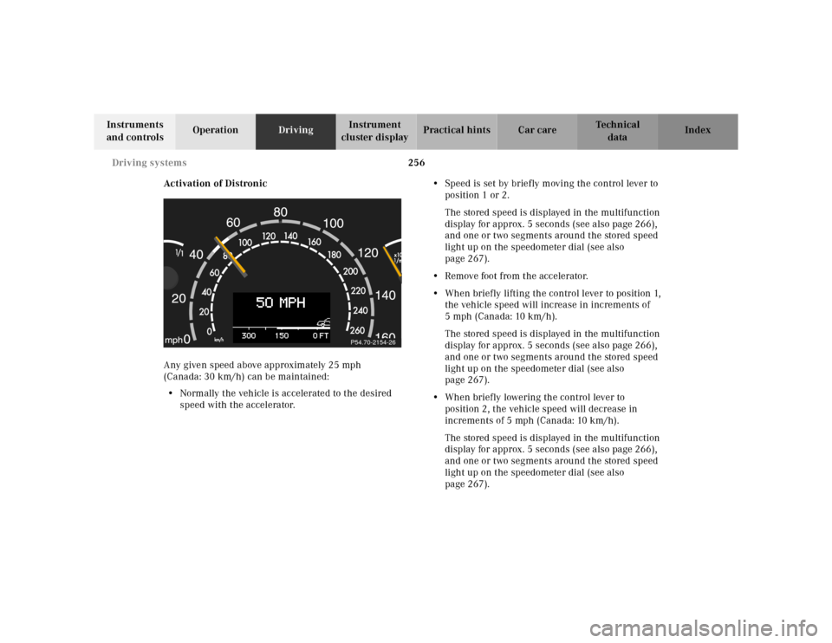
Task: Click the image code P54.70-2154-26
Action: tap(373, 342)
